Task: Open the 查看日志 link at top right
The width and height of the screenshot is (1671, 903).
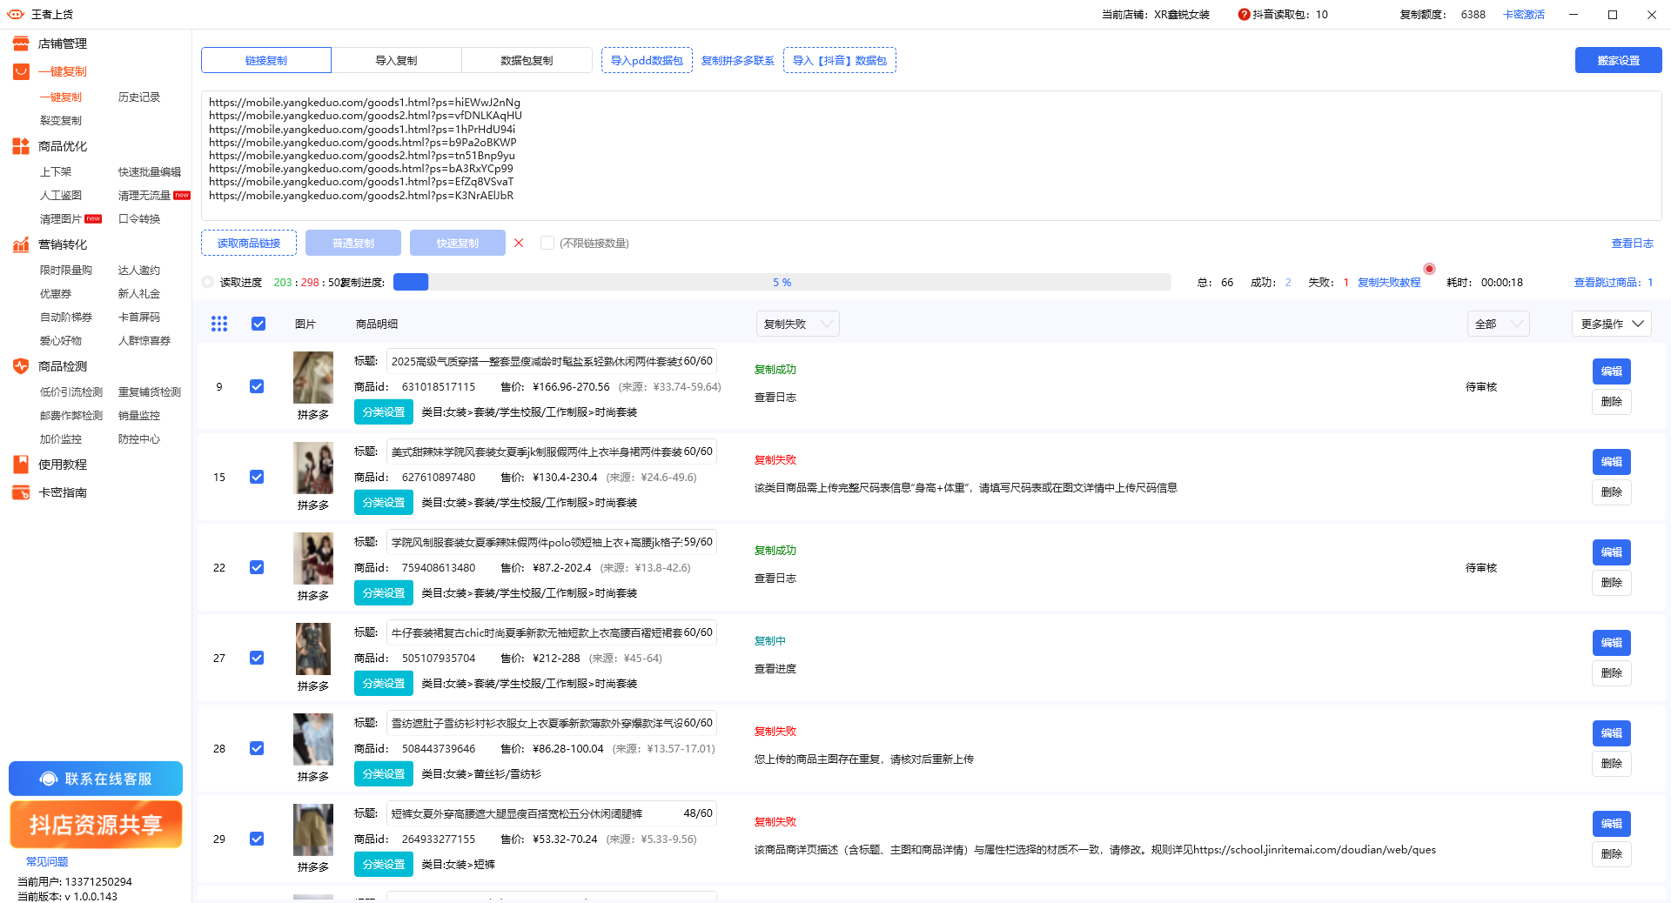Action: tap(1632, 244)
